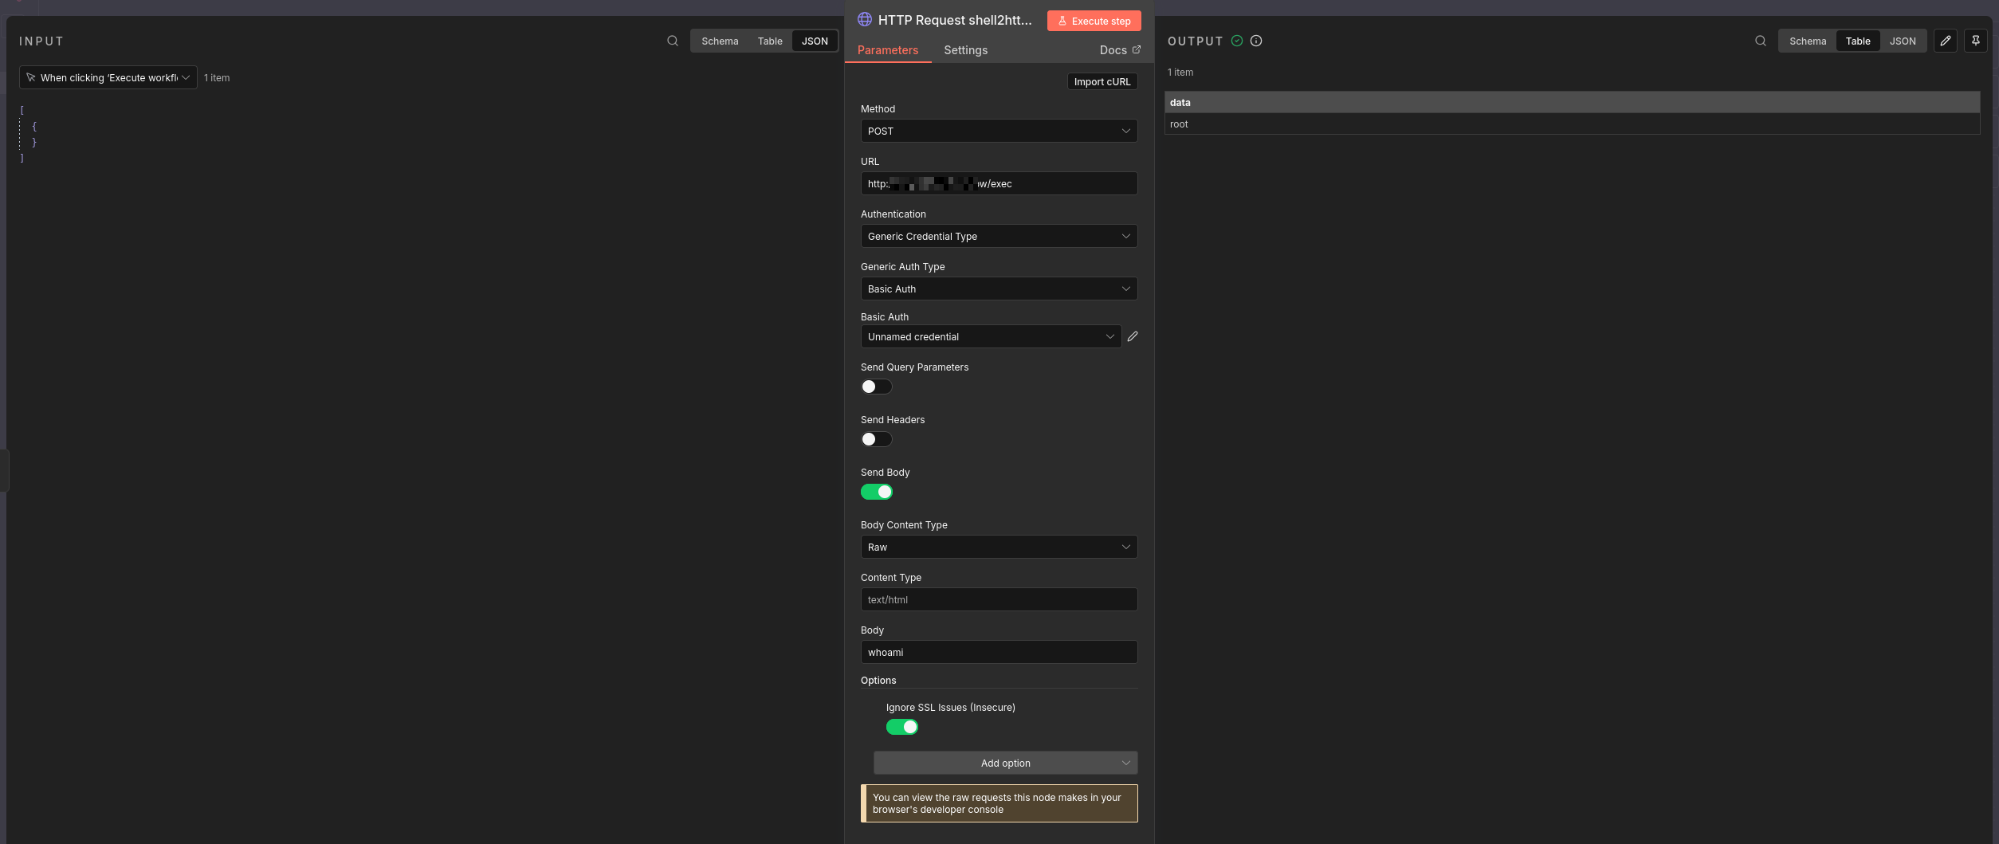Disable the Ignore SSL Issues toggle
This screenshot has width=1999, height=844.
(x=901, y=727)
